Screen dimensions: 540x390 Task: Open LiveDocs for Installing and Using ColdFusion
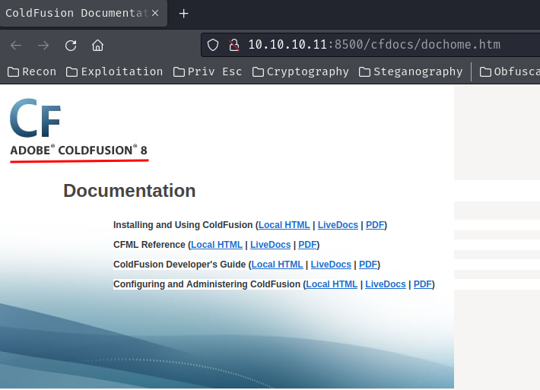(338, 225)
